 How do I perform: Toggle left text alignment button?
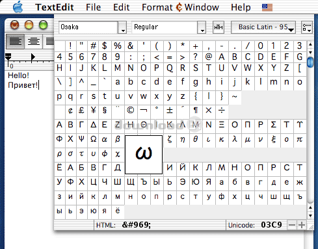pos(15,41)
